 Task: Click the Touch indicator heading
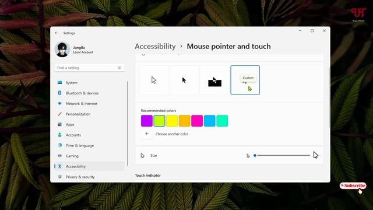pyautogui.click(x=147, y=176)
